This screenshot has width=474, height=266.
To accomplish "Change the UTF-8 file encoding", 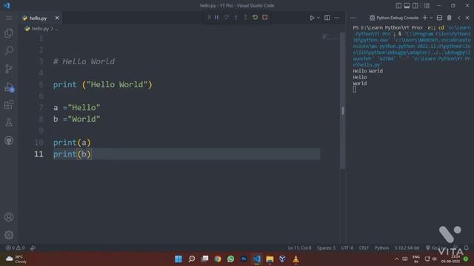I will [x=347, y=248].
